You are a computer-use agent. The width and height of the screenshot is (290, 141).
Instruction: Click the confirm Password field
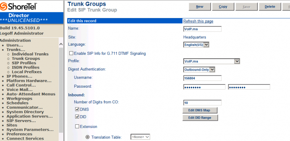tap(249, 87)
